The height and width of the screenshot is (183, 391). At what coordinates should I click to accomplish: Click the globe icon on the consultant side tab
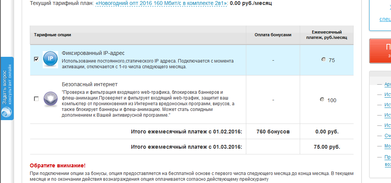(6, 112)
